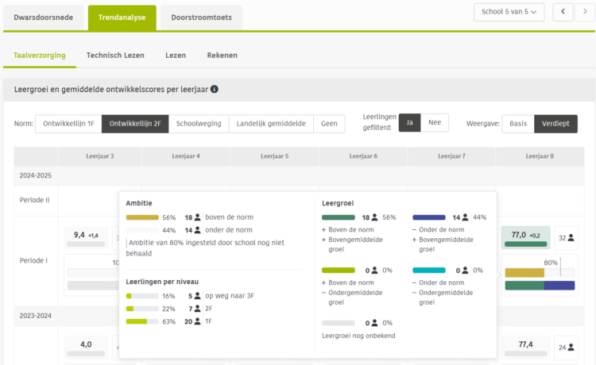Open the Doorstroomtoets tab

point(200,17)
